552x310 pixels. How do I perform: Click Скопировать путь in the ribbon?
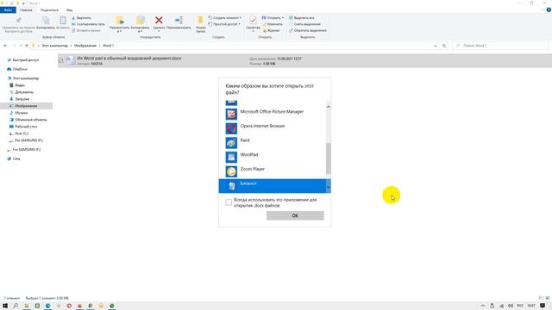click(88, 24)
